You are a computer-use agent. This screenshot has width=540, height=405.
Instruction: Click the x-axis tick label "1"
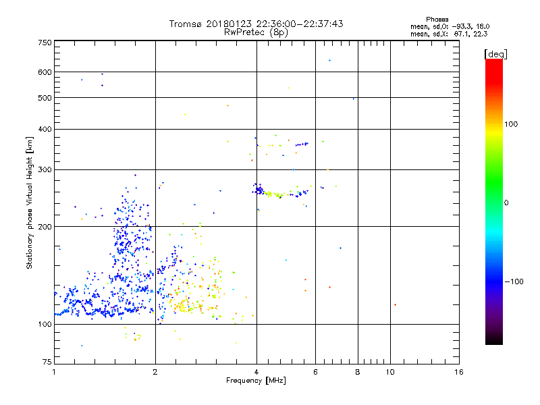point(54,372)
